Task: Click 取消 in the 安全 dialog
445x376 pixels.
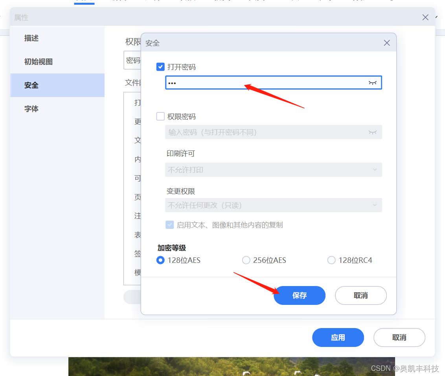Action: [361, 295]
